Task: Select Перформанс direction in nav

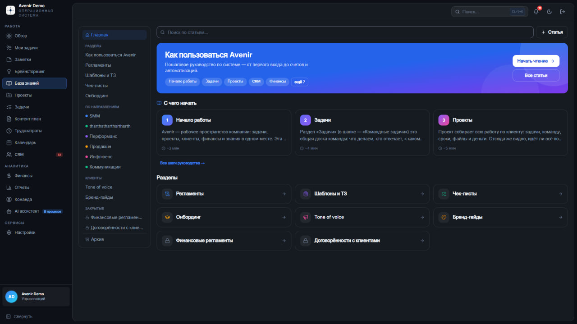Action: coord(114,137)
